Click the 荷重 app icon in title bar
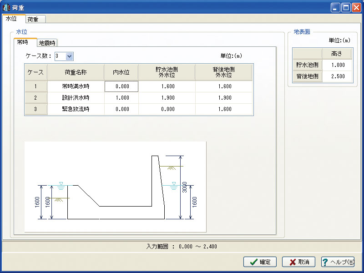Image resolution: width=364 pixels, height=273 pixels. (x=6, y=7)
